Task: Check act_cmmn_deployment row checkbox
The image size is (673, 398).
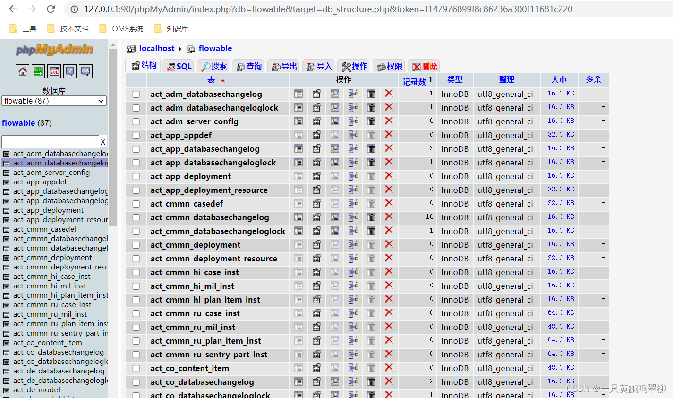Action: [136, 245]
